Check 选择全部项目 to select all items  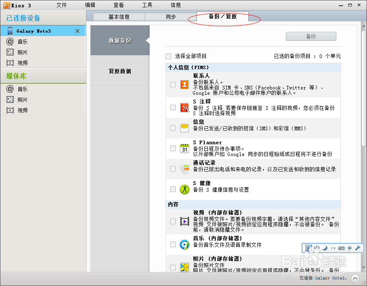coord(168,56)
